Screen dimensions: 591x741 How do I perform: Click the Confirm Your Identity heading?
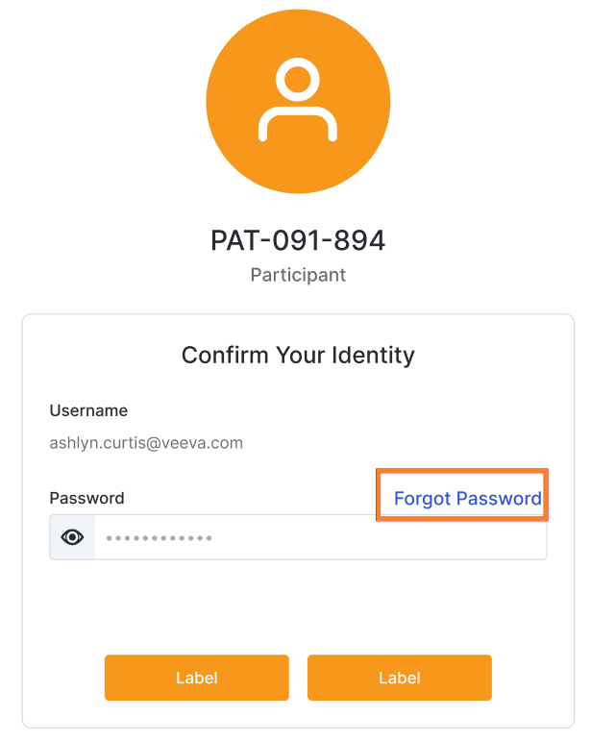pos(298,355)
